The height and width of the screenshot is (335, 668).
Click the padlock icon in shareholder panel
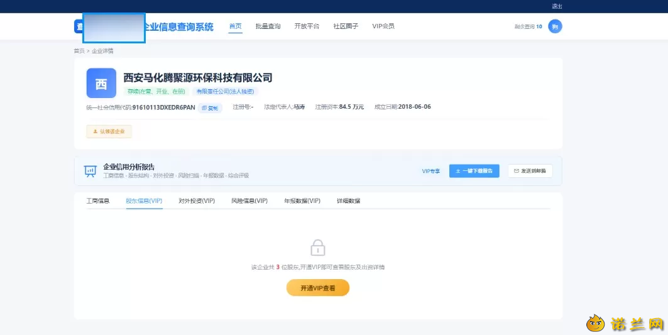click(x=318, y=247)
